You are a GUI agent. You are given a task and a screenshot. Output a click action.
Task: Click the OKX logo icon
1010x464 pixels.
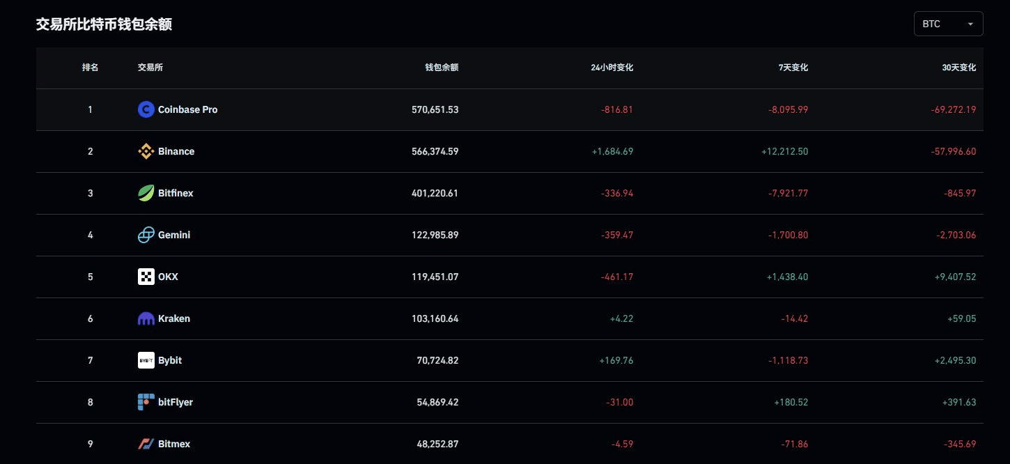tap(146, 277)
